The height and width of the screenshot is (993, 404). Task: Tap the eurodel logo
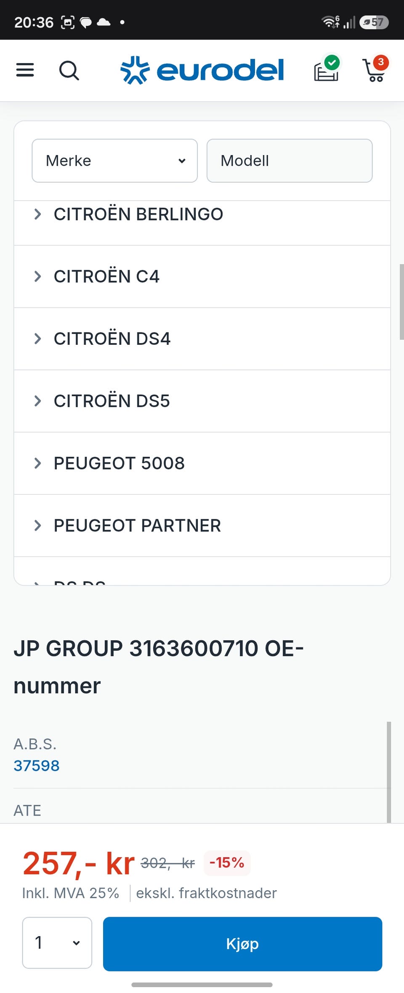tap(202, 70)
